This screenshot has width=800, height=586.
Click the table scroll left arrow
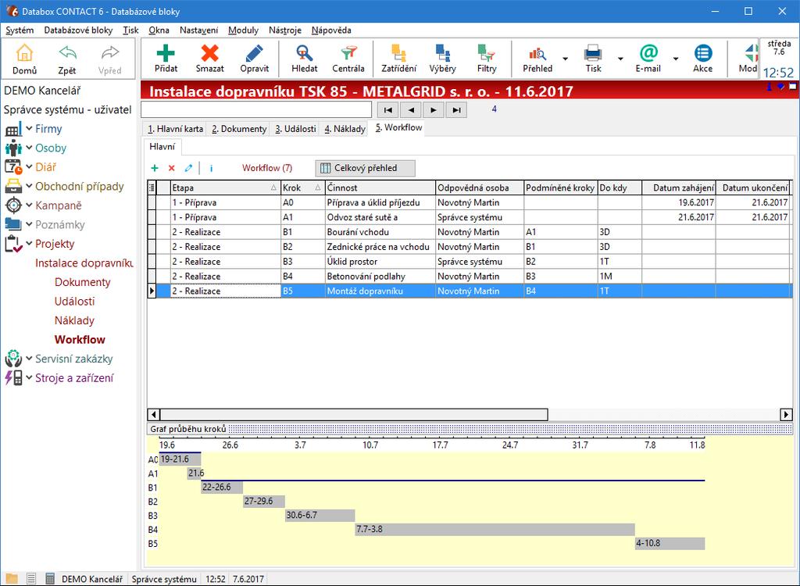[x=154, y=414]
